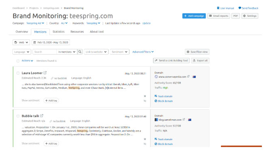Open conservapedia.com domain external link icon
The image size is (270, 156).
[x=188, y=76]
